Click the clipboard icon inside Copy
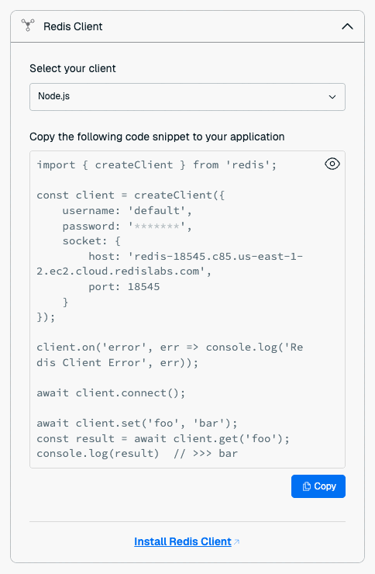The width and height of the screenshot is (375, 574). [306, 486]
